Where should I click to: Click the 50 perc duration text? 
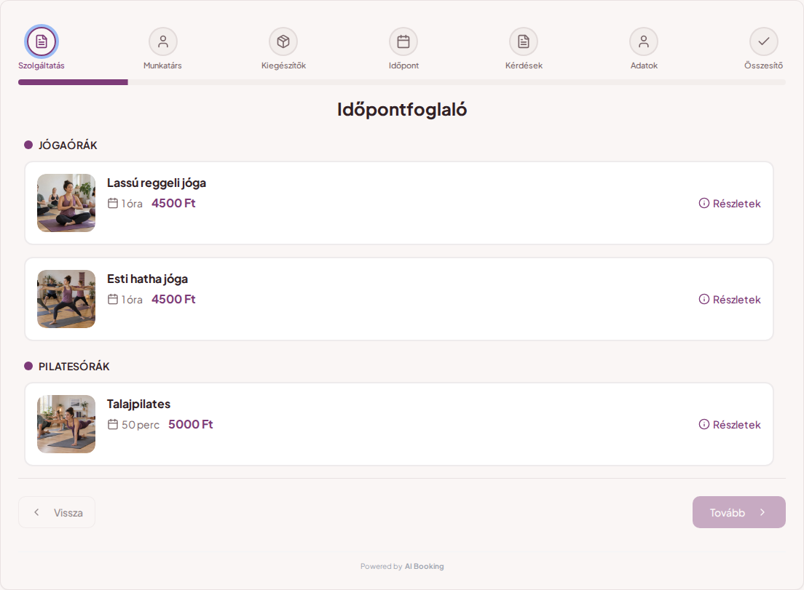click(141, 425)
